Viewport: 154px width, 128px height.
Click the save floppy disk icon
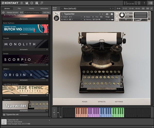(27, 3)
